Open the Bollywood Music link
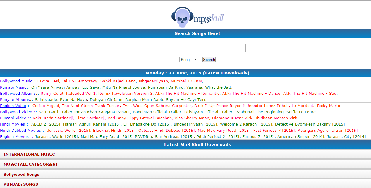The image size is (371, 188). pos(16,81)
